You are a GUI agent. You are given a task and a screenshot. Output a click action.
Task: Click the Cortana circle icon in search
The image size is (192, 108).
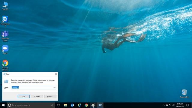[9, 105]
